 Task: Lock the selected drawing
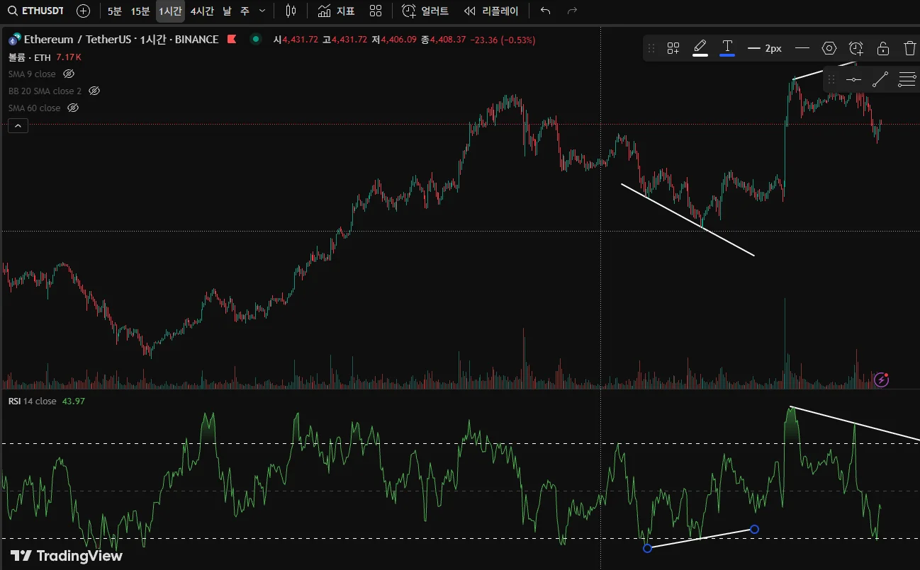click(883, 48)
